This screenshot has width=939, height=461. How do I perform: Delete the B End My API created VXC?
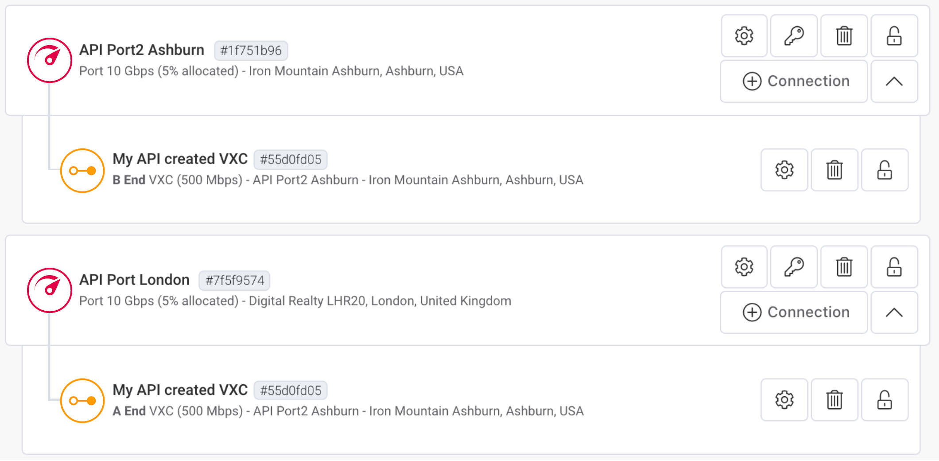pyautogui.click(x=834, y=170)
